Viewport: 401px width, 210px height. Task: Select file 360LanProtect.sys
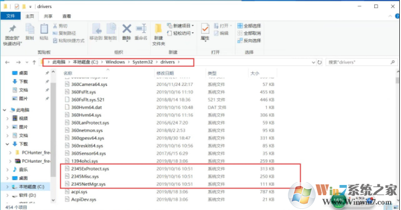coord(90,123)
